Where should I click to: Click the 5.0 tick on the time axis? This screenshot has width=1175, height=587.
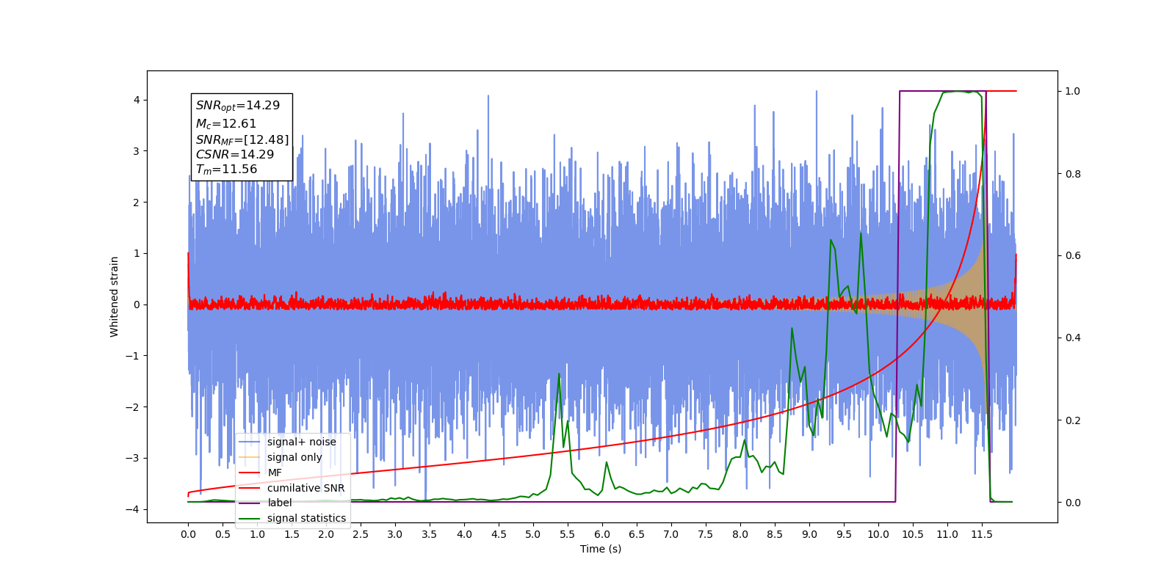(533, 534)
